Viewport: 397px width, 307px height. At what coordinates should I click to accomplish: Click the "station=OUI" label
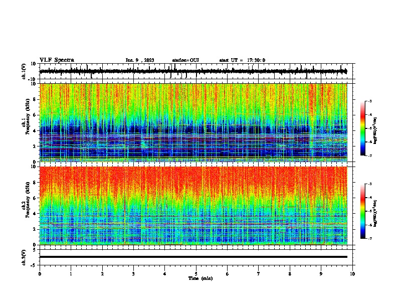pyautogui.click(x=185, y=60)
